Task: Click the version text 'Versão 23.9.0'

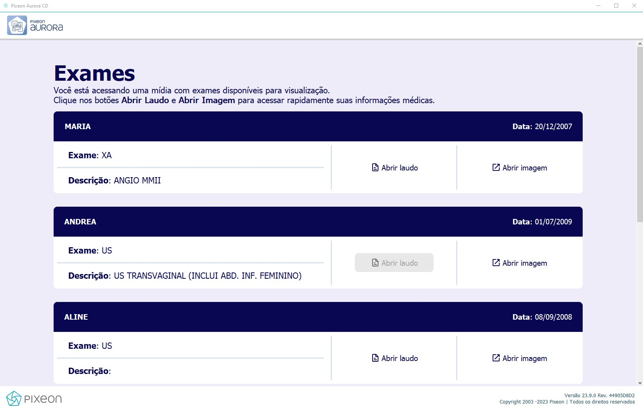Action: (x=580, y=395)
